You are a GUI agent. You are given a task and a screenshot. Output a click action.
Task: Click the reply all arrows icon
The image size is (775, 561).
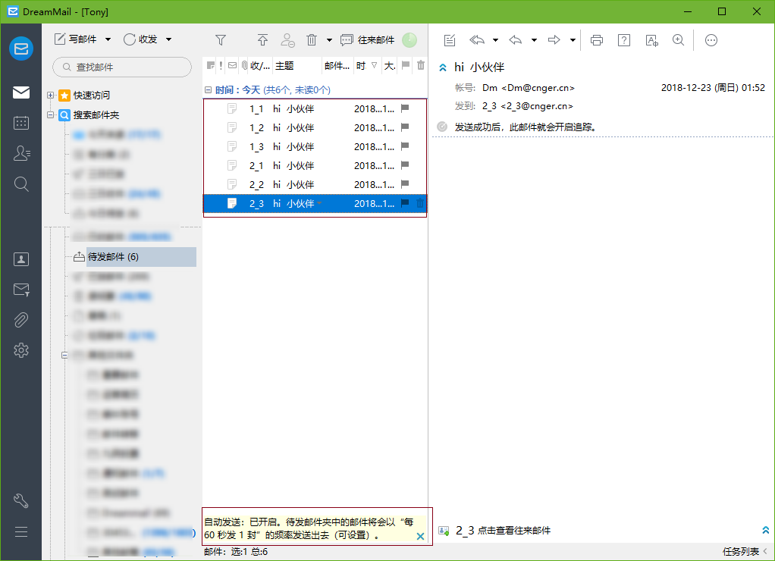477,40
